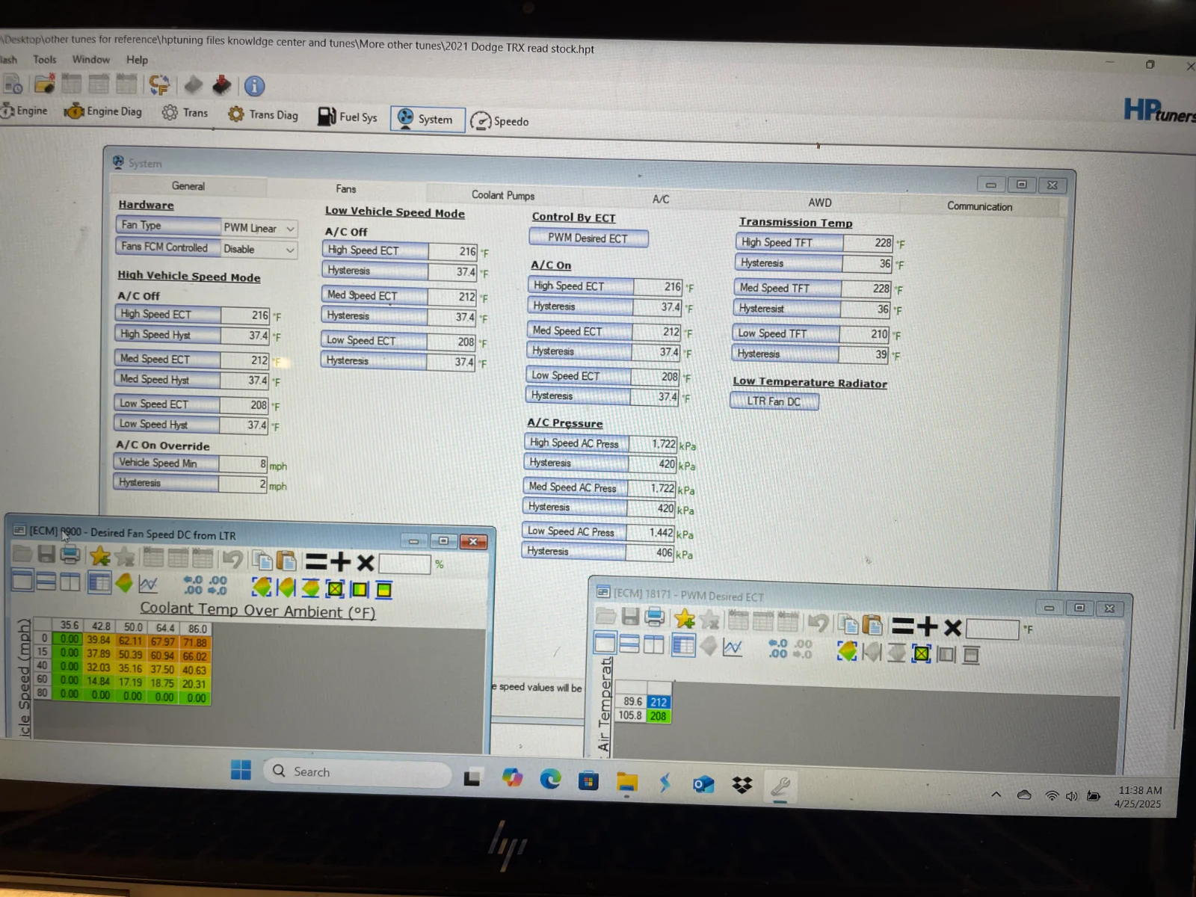Select the 71.88 cell in fan speed table
The height and width of the screenshot is (897, 1196).
point(195,642)
